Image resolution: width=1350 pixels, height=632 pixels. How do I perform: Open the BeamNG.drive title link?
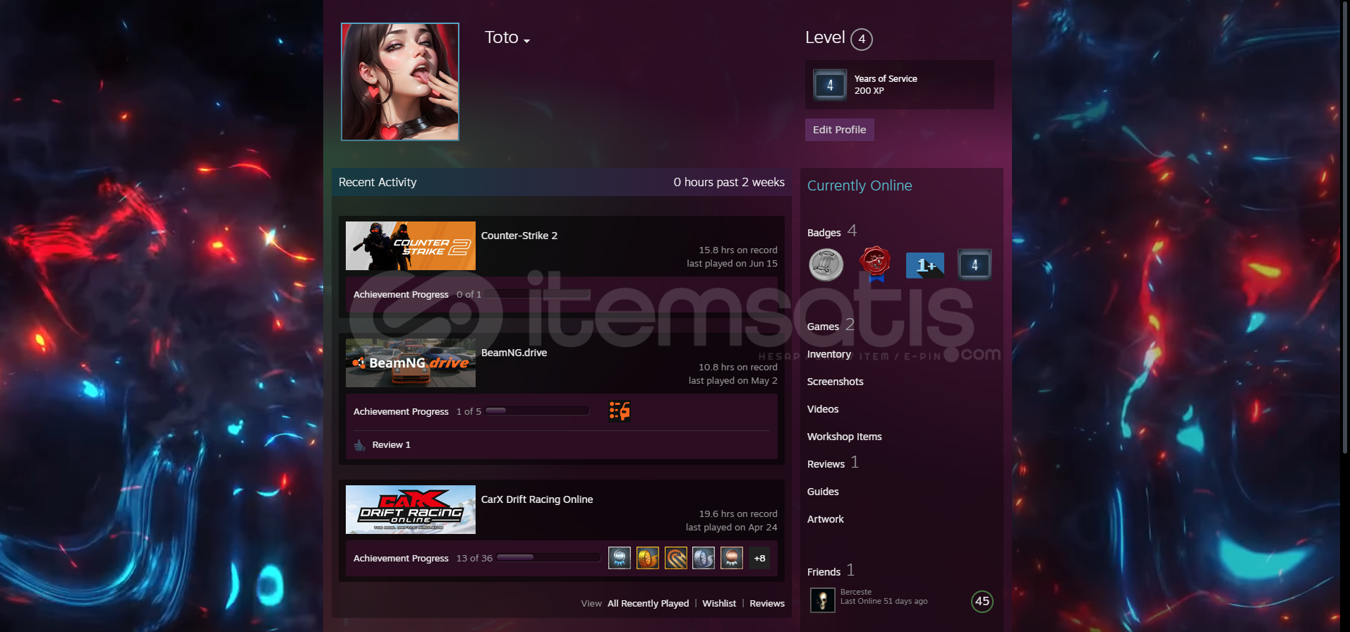514,353
